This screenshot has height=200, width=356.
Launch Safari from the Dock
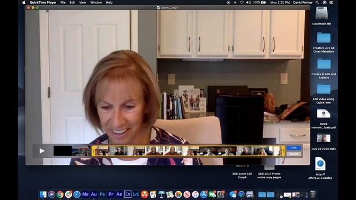(77, 194)
